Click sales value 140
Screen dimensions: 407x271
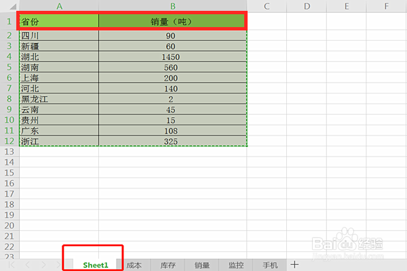[171, 89]
